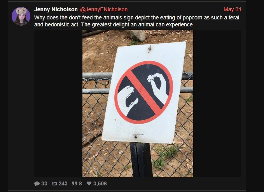Open Jenny Nicholson's profile avatar
The width and height of the screenshot is (264, 192).
21,16
